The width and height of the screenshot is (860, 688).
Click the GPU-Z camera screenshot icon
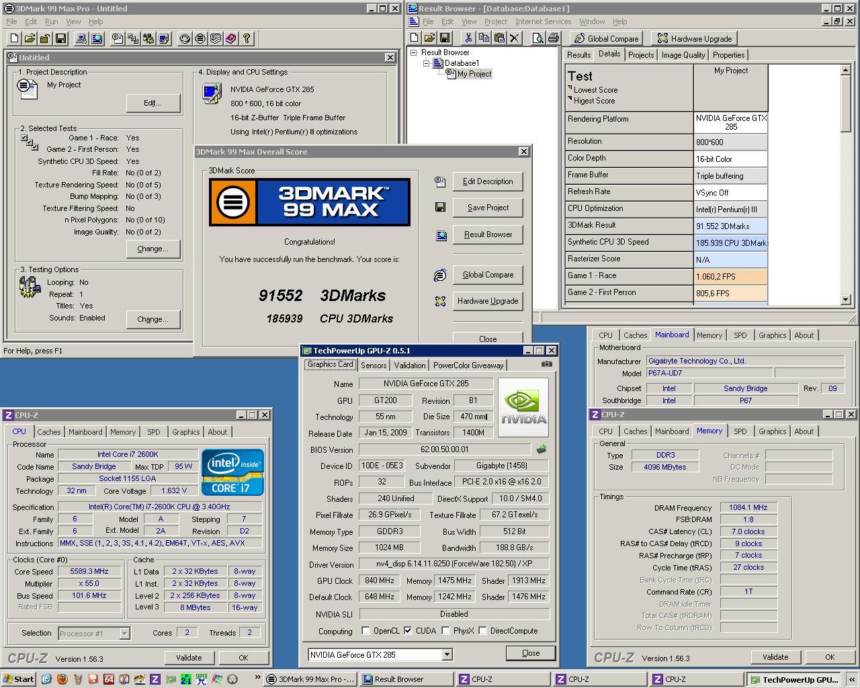click(547, 364)
